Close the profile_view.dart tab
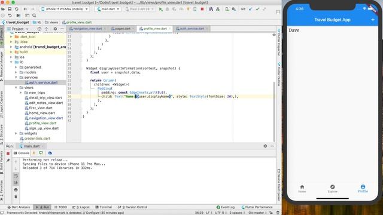This screenshot has width=383, height=215. (x=169, y=29)
